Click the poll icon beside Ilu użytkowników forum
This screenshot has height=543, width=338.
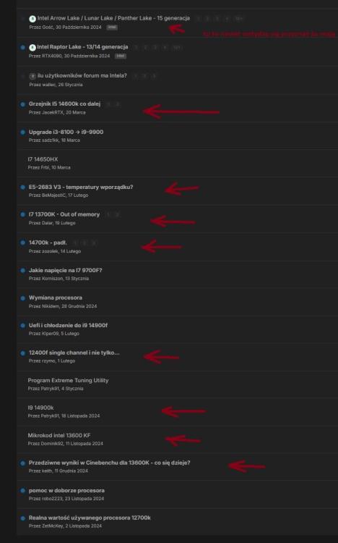pos(32,76)
